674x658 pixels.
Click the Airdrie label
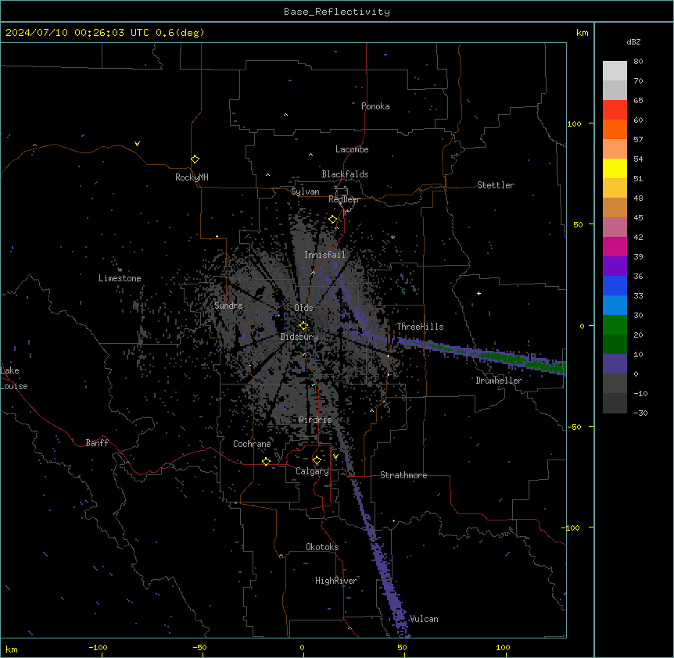tap(315, 420)
